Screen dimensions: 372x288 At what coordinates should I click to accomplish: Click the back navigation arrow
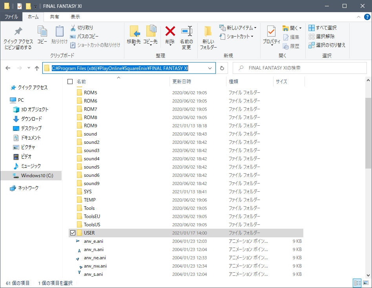tap(8, 68)
